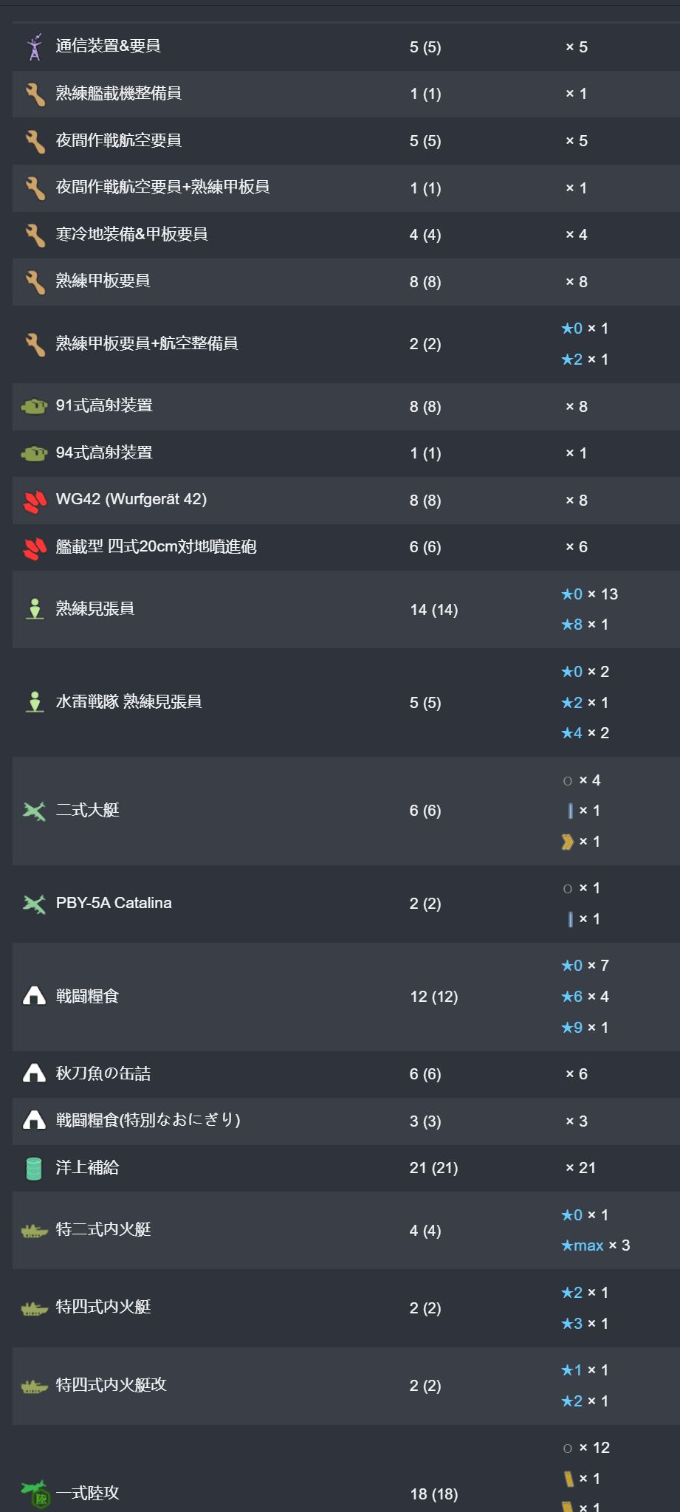This screenshot has width=680, height=1512.
Task: Select the PBY-5A Catalina equipment name
Action: coord(114,903)
